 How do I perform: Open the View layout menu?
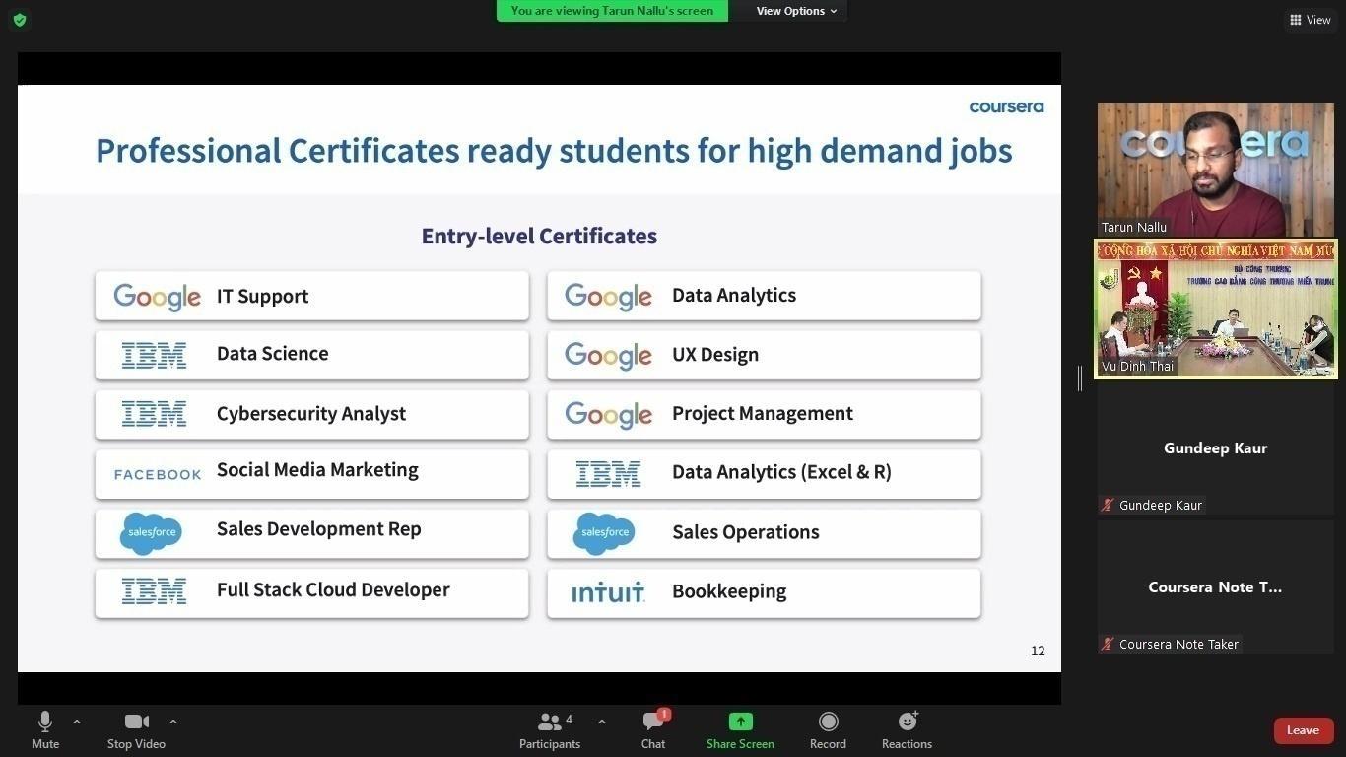(x=1310, y=20)
